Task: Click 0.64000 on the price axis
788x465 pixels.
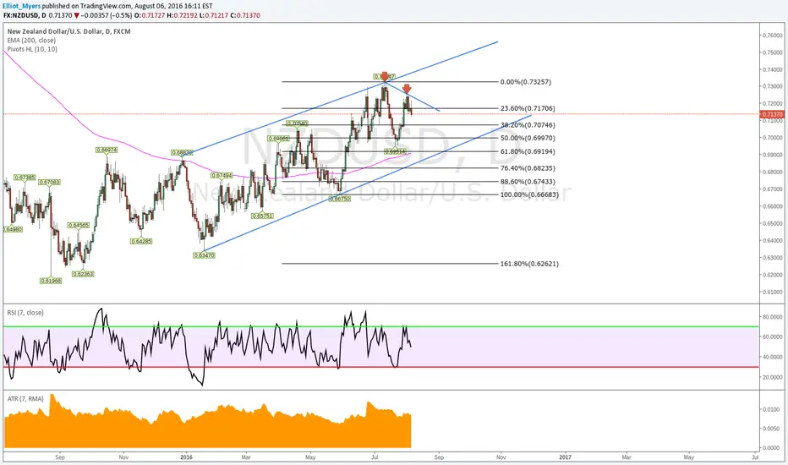Action: pyautogui.click(x=773, y=240)
